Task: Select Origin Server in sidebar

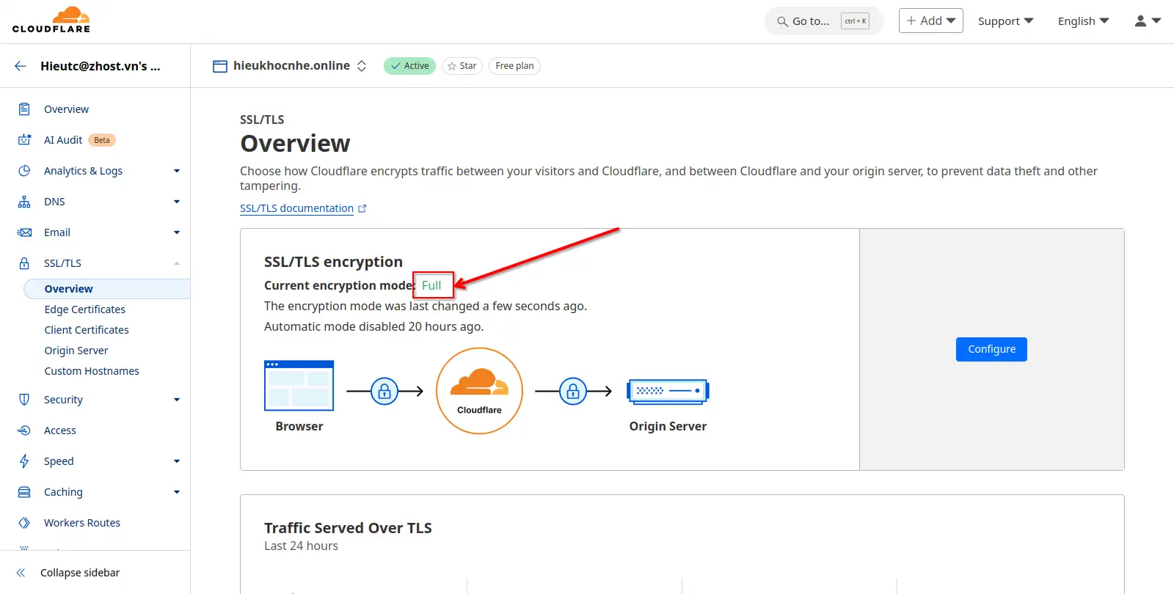Action: pyautogui.click(x=76, y=351)
